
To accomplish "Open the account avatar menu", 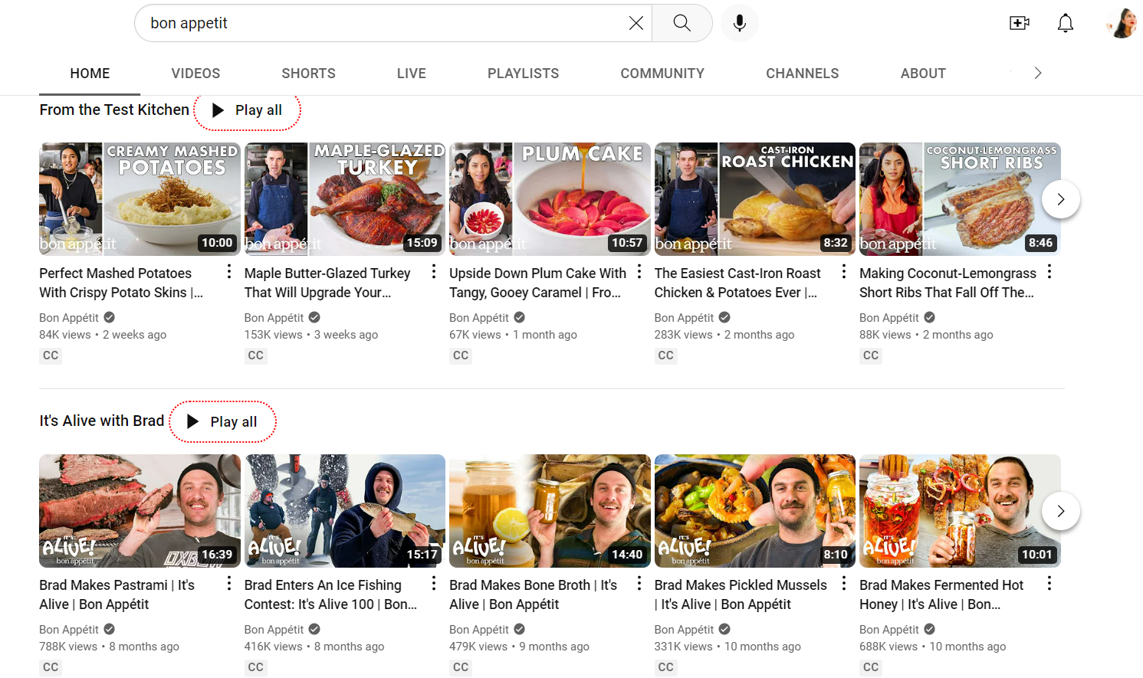I will click(x=1122, y=23).
